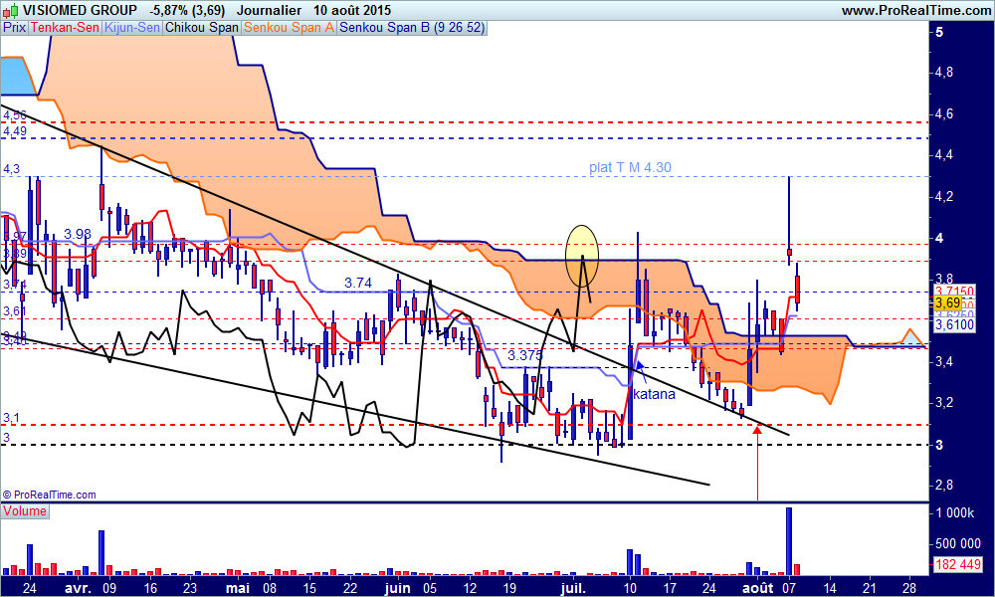Click the "plat T M 4.30" annotation
Viewport: 995px width, 597px height.
pyautogui.click(x=630, y=167)
